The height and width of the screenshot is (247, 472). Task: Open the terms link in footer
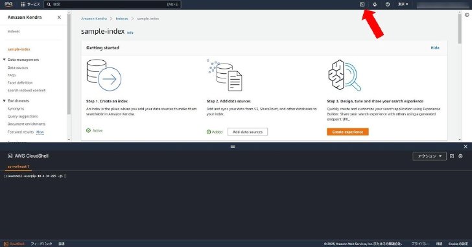pyautogui.click(x=439, y=244)
